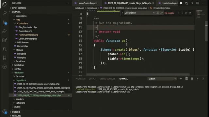This screenshot has width=209, height=117.
Task: Toggle Use Regular Expression in find widget
Action: click(162, 13)
